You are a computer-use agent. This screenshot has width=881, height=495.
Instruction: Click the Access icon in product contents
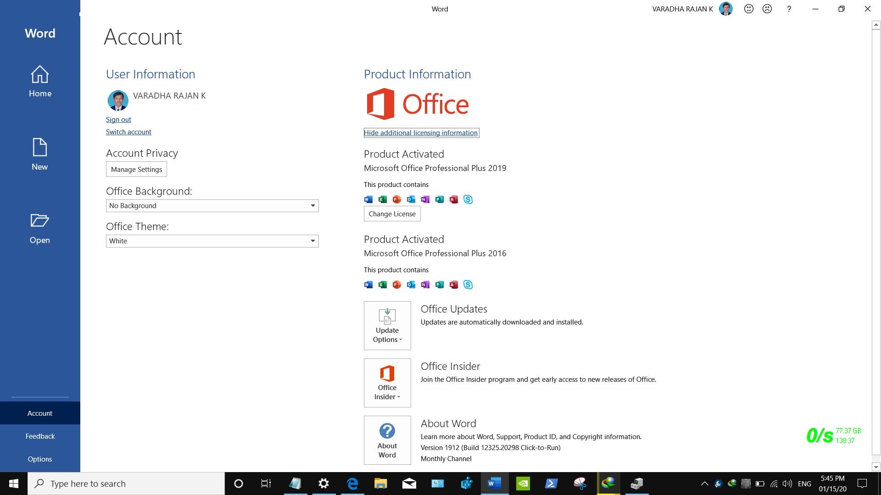453,199
